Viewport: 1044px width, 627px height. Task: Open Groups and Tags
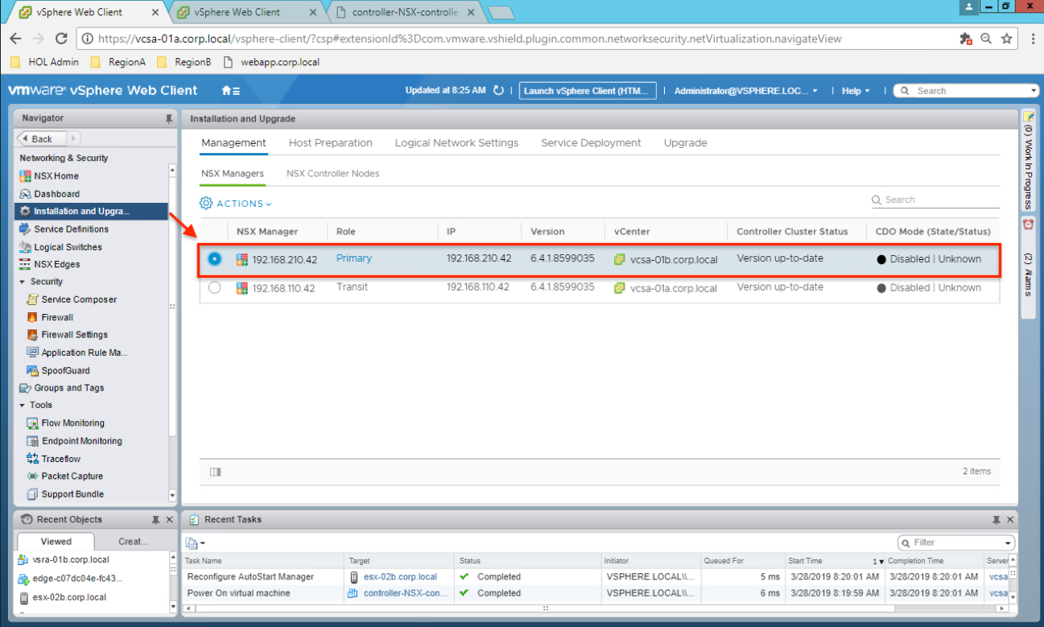68,388
